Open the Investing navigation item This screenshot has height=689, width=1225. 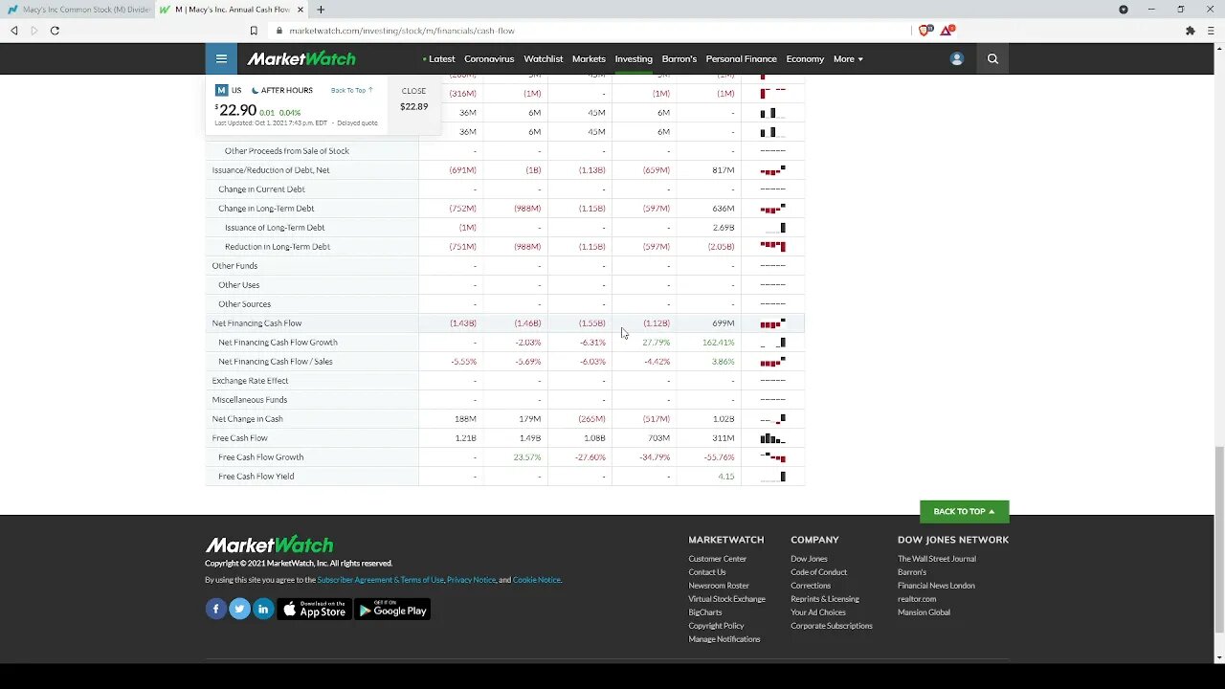tap(634, 58)
